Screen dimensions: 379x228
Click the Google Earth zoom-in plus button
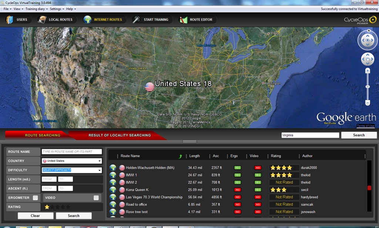(368, 71)
